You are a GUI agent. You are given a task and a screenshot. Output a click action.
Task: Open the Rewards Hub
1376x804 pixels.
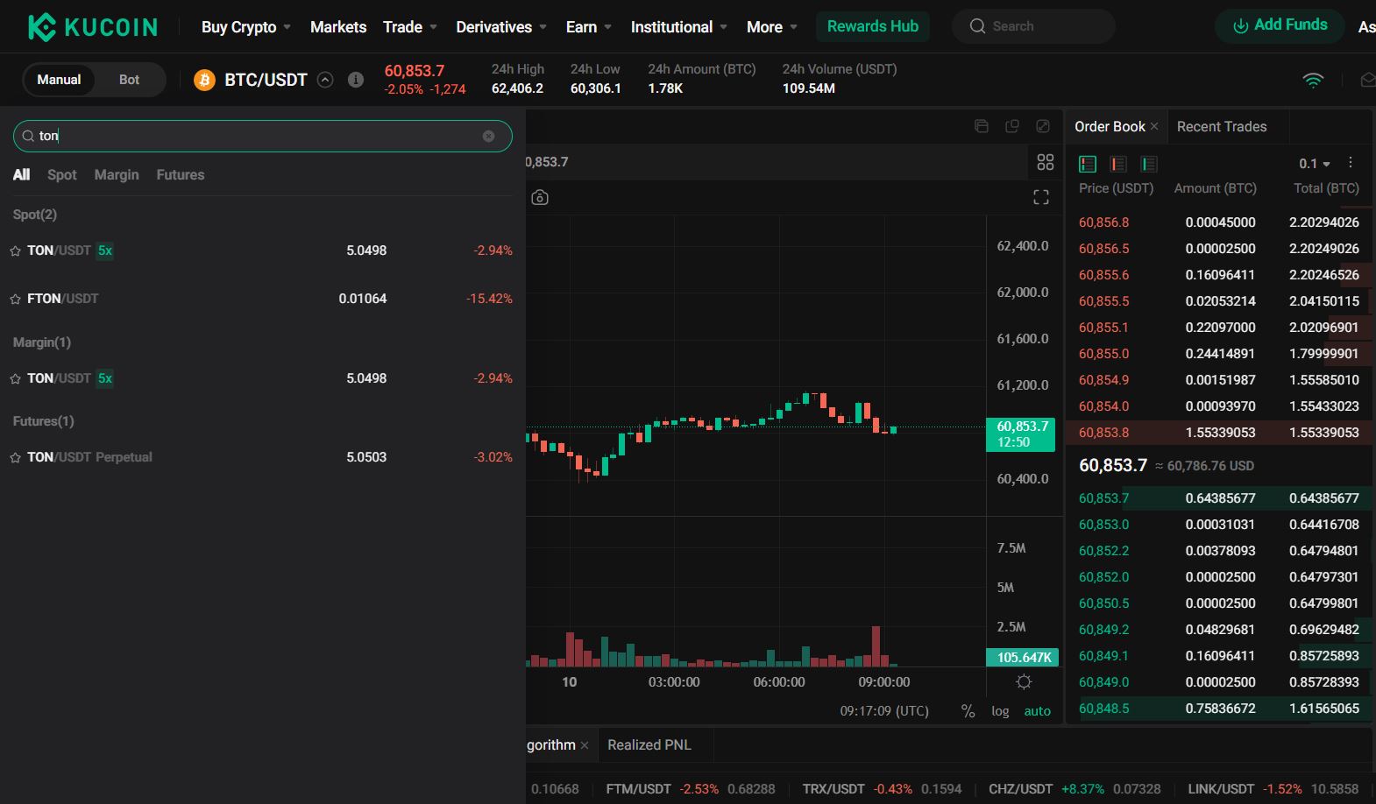click(873, 26)
